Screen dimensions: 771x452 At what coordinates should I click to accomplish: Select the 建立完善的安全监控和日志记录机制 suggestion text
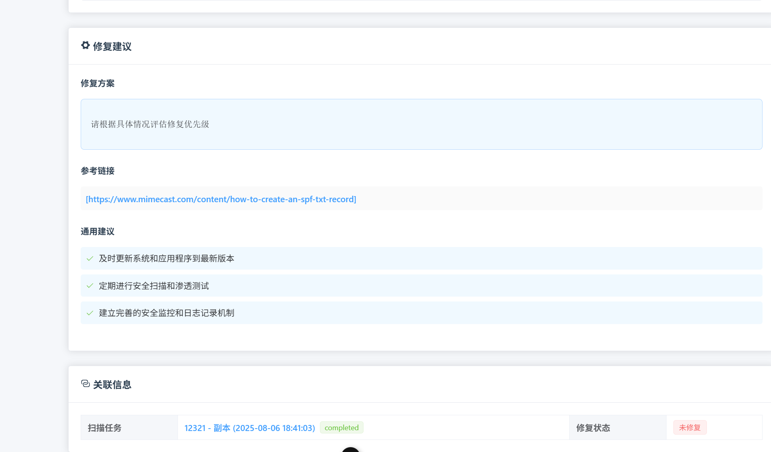(166, 313)
